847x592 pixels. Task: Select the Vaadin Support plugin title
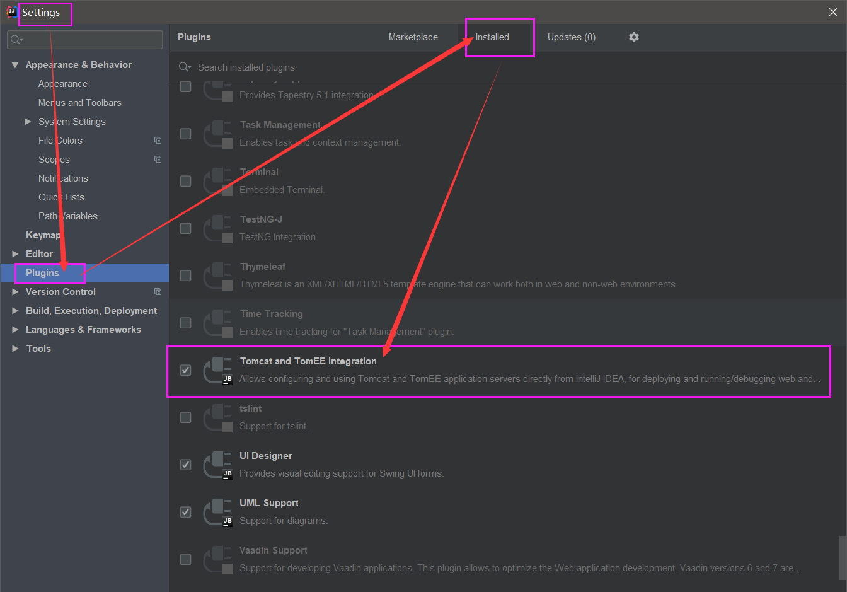pos(274,550)
